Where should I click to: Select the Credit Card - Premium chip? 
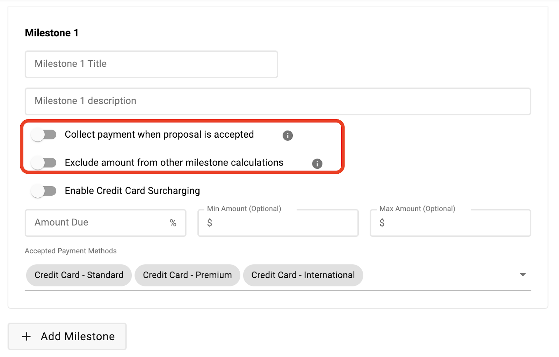click(x=187, y=275)
